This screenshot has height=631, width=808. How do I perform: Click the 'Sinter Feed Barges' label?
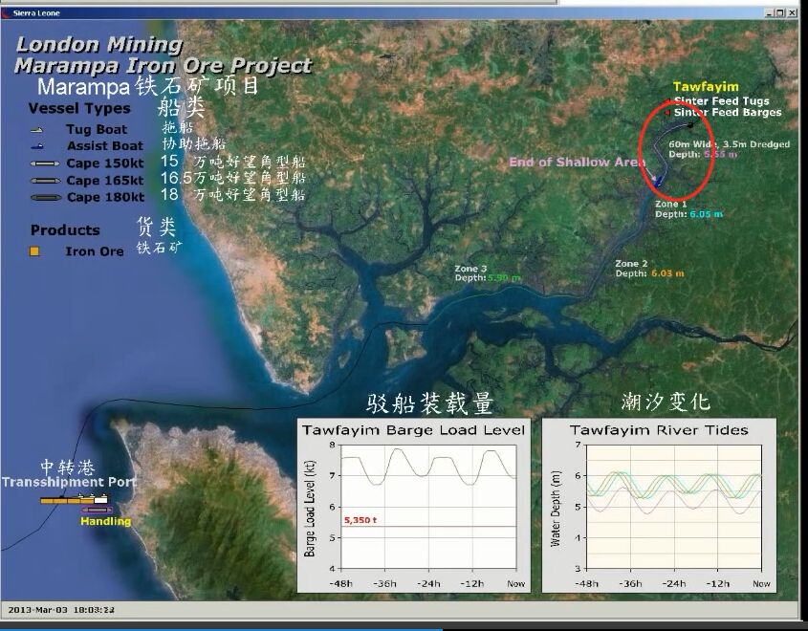click(x=728, y=112)
